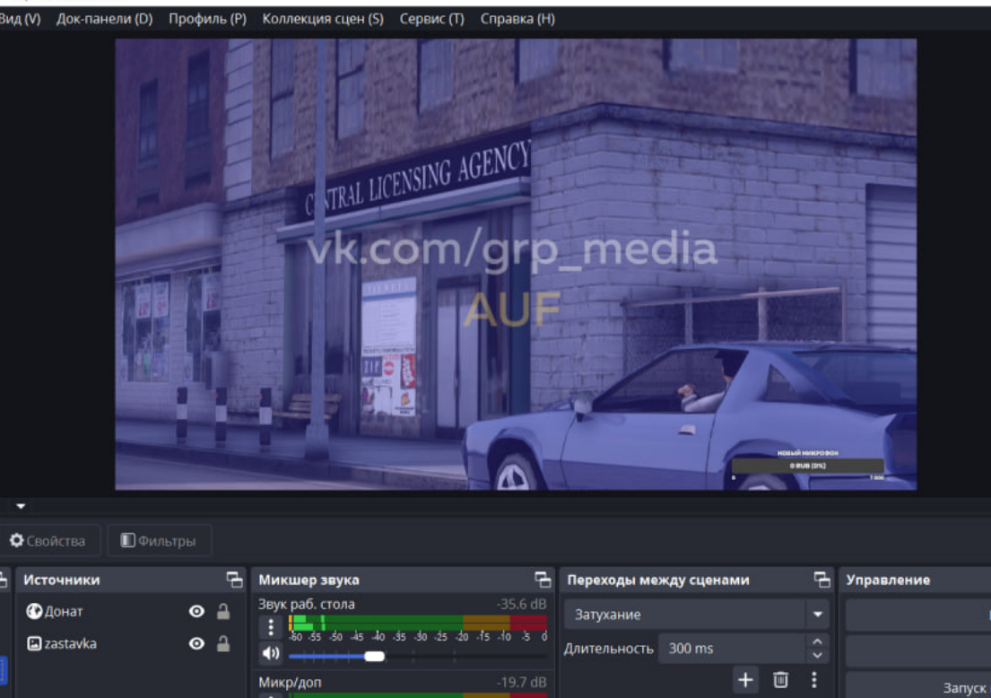991x698 pixels.
Task: Click the -19.7 dB level readout
Action: [521, 682]
